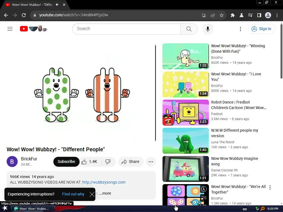Dislike the video

pos(108,162)
